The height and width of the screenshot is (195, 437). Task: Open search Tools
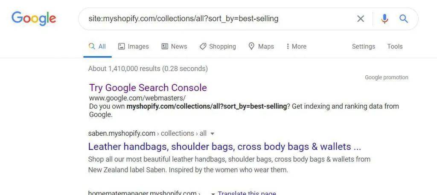click(395, 46)
